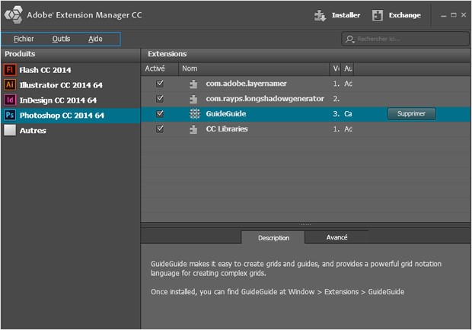
Task: Click the longshadowgenerator version cell '2.'
Action: click(336, 99)
